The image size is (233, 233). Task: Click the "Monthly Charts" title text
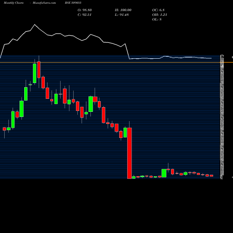tap(14, 3)
